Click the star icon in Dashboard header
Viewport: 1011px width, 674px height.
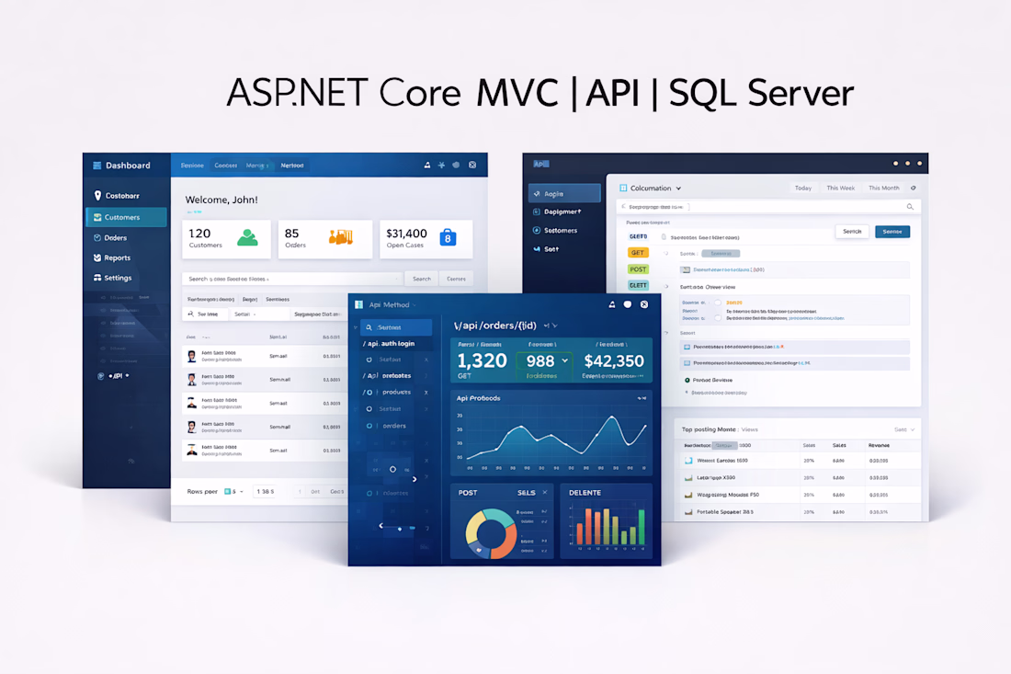(442, 166)
